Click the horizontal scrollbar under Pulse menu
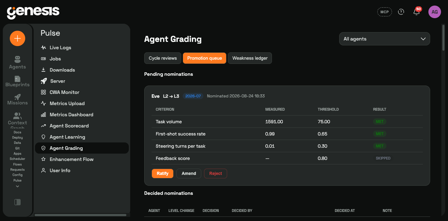 pos(80,215)
